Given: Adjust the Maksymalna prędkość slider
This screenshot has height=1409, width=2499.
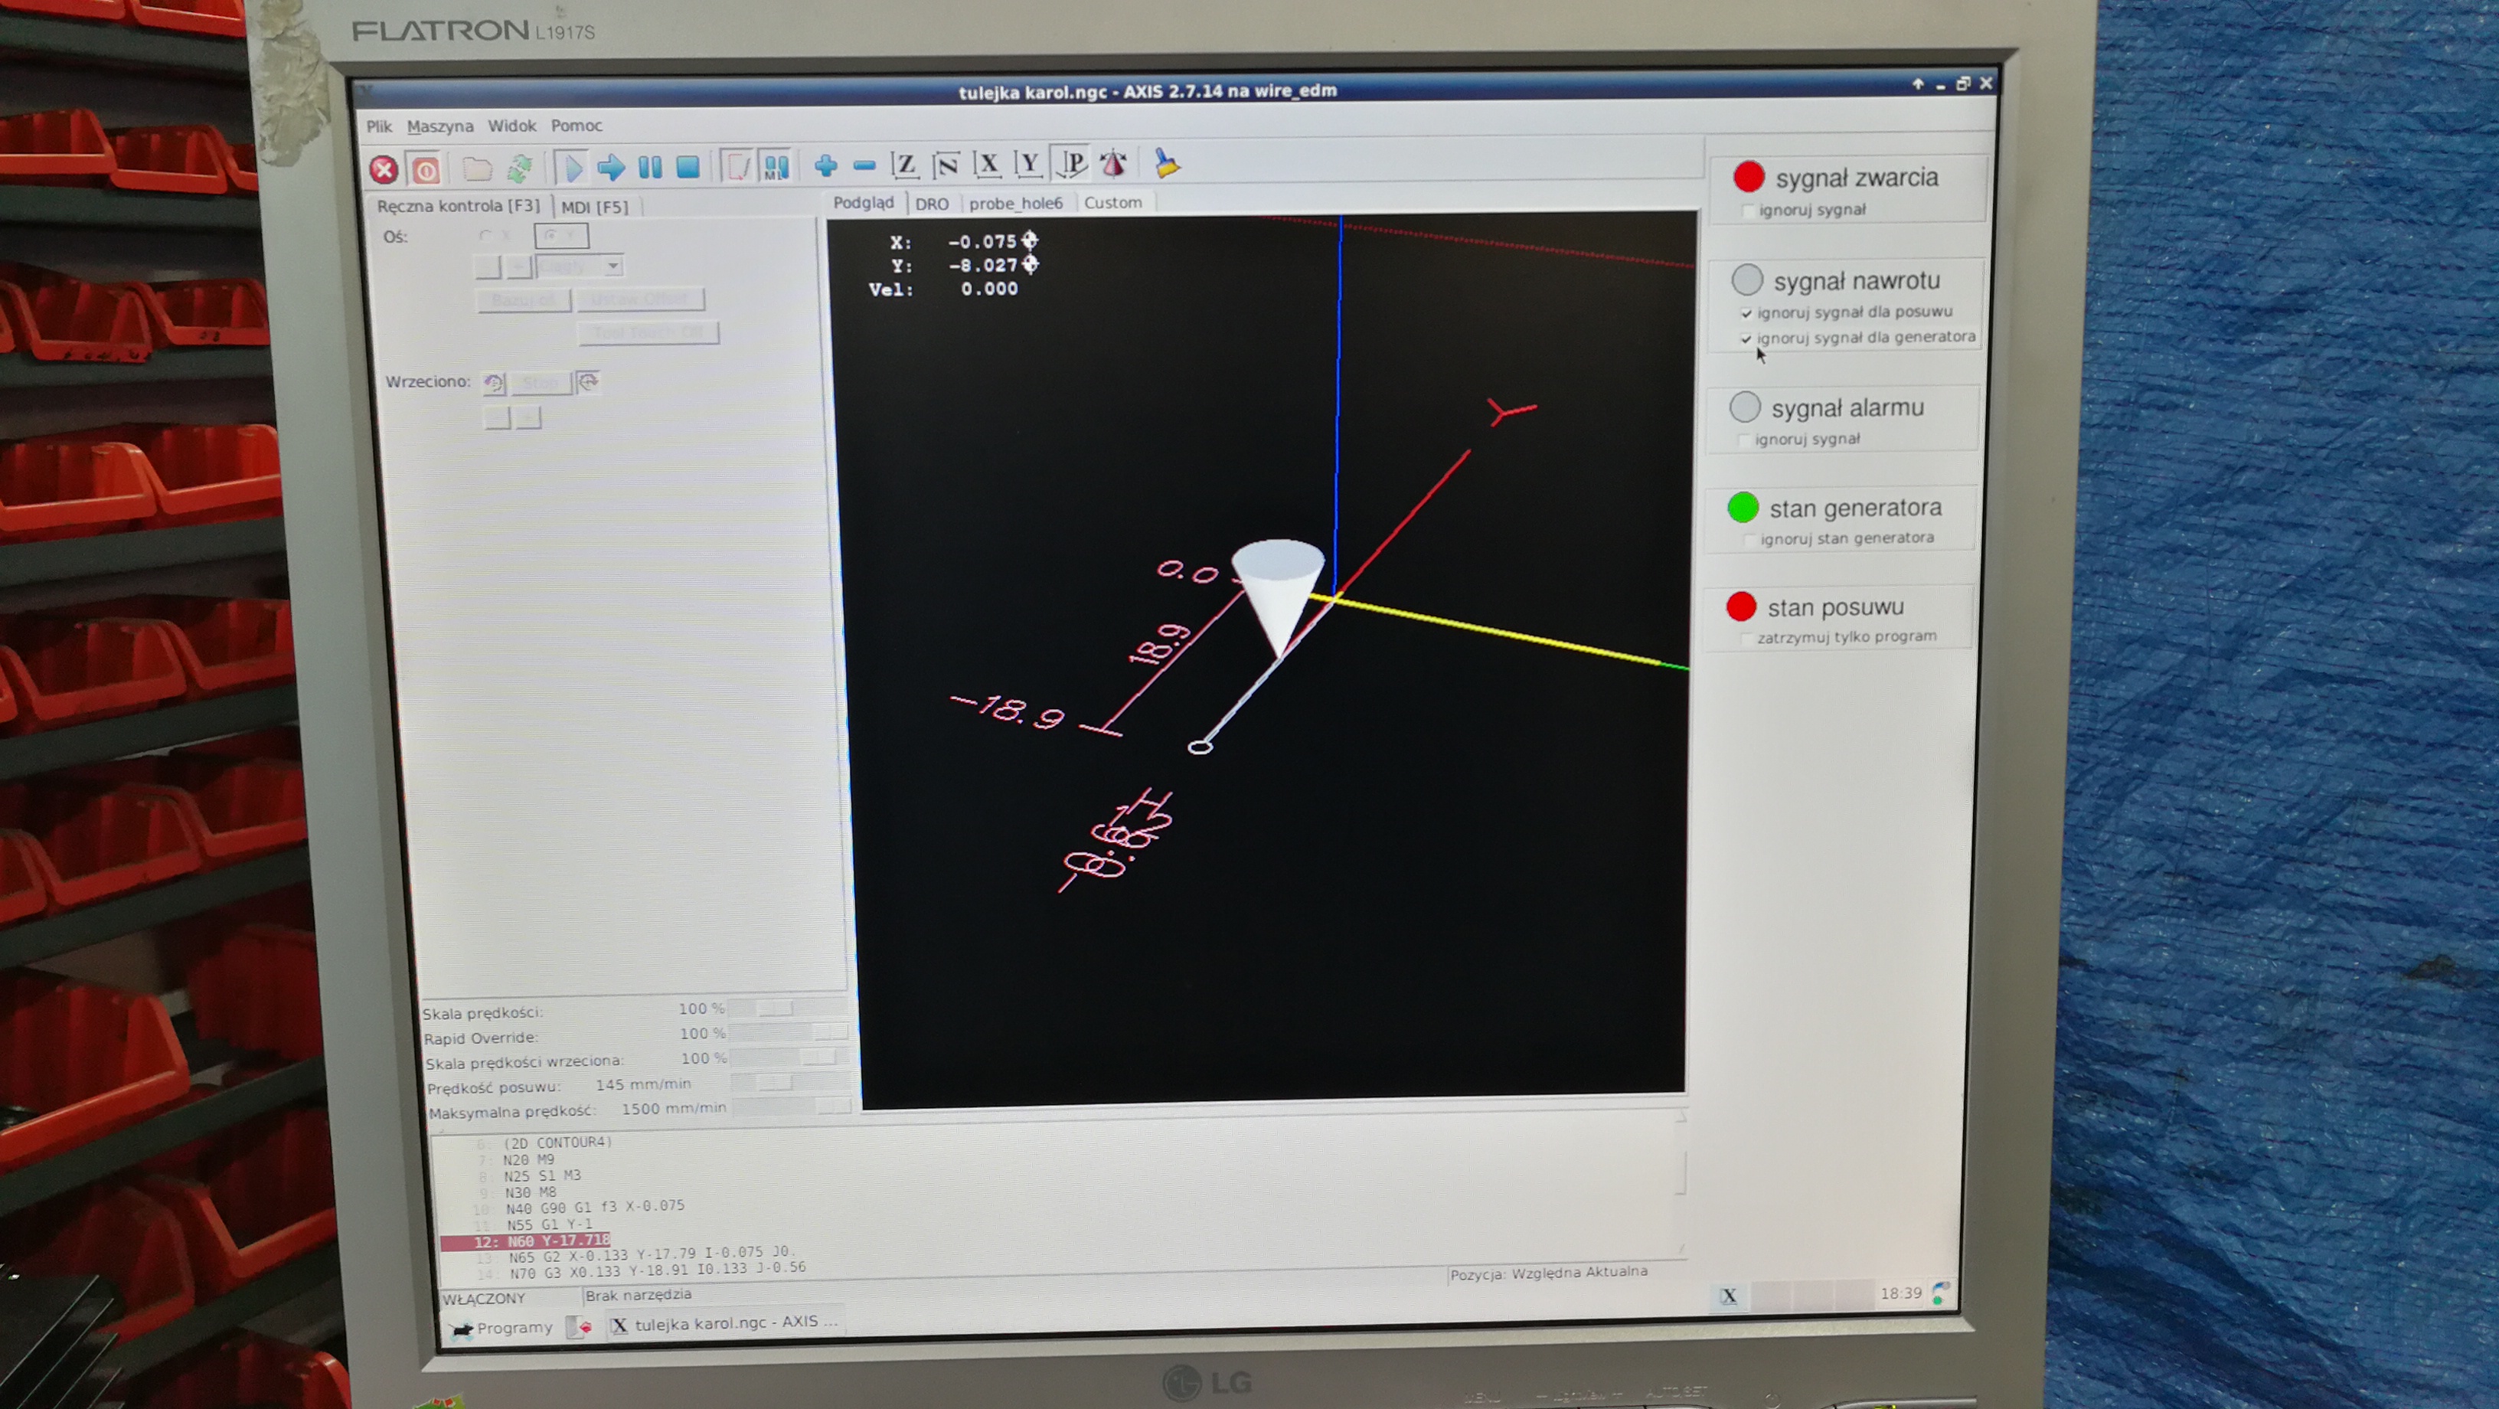Looking at the screenshot, I should pyautogui.click(x=792, y=1107).
